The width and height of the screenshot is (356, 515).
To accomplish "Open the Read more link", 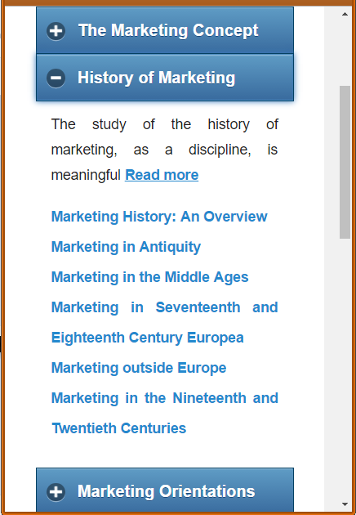I will coord(162,175).
